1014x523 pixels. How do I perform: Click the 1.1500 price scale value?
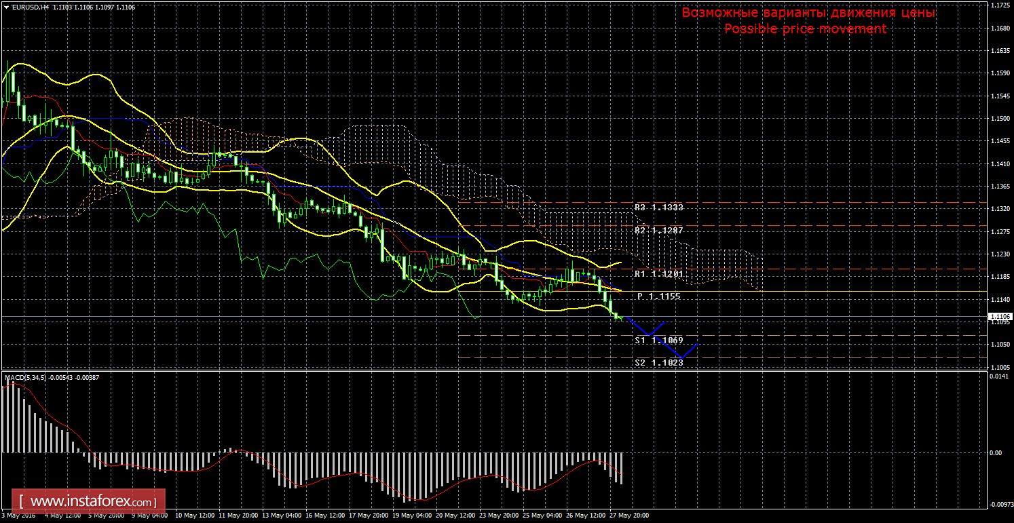[x=998, y=119]
